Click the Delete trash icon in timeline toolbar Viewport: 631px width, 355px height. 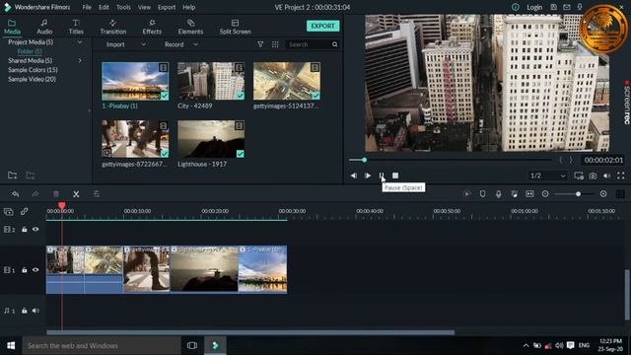click(56, 194)
